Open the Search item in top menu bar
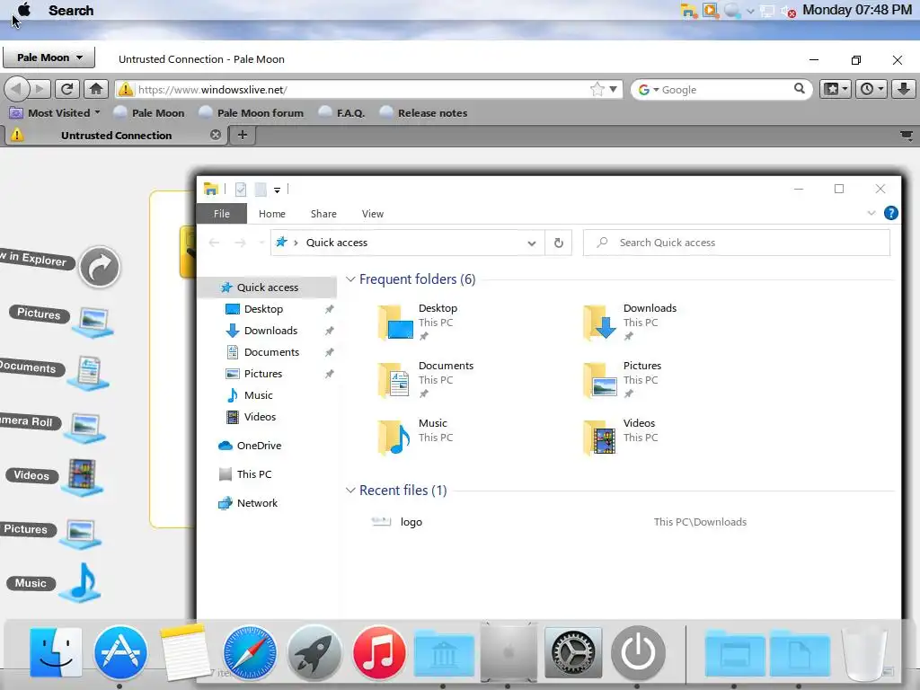 pyautogui.click(x=70, y=11)
